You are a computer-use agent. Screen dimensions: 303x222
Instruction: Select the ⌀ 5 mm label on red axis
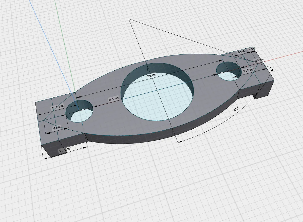[x=259, y=60]
